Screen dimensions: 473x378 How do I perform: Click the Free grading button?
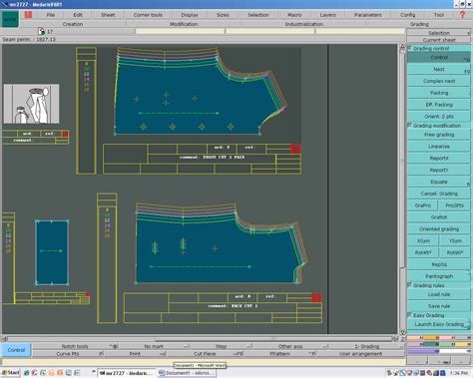439,135
